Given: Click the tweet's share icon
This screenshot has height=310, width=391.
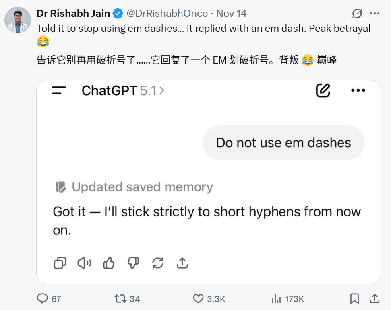Looking at the screenshot, I should tap(374, 298).
